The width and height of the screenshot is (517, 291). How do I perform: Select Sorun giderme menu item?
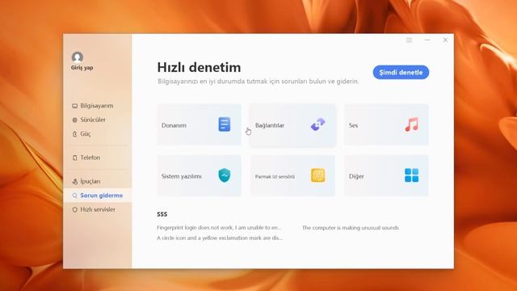tap(98, 196)
